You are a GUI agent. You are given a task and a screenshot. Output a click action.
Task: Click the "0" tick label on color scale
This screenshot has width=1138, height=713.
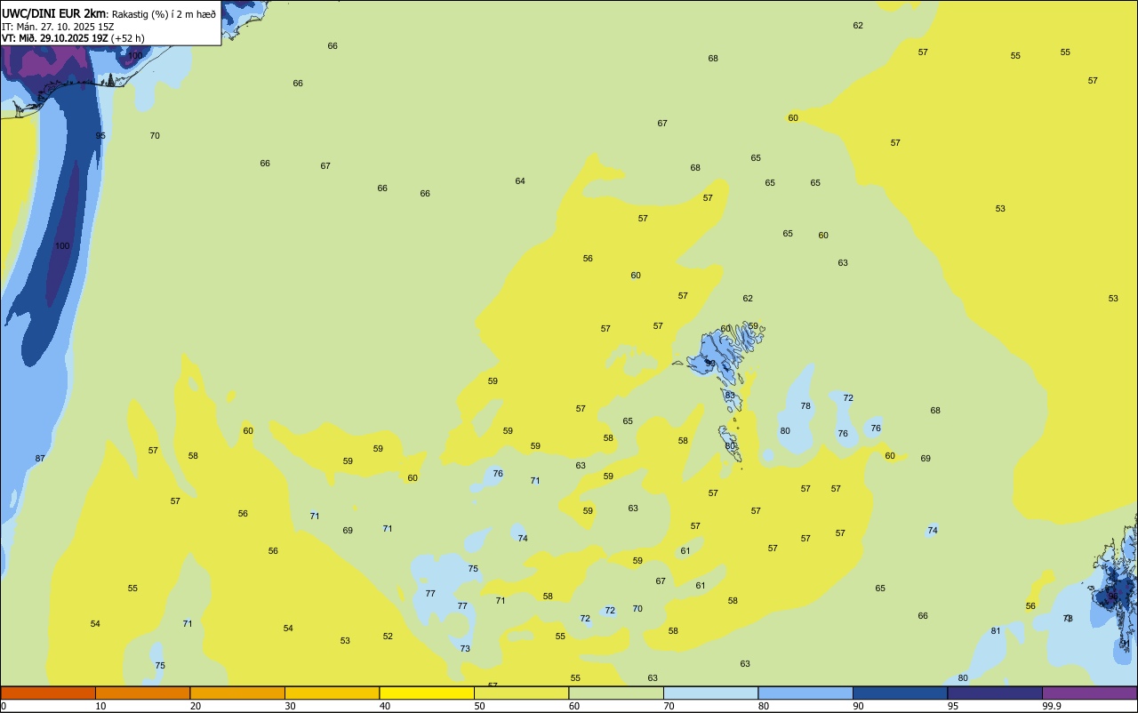click(x=4, y=706)
